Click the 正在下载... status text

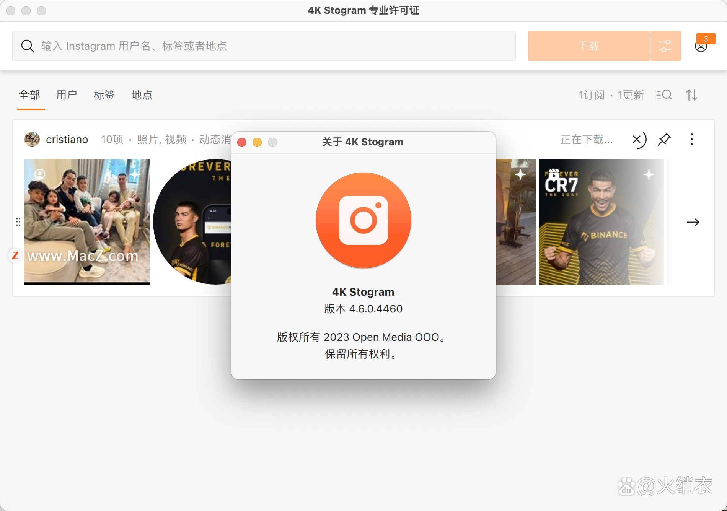click(587, 139)
